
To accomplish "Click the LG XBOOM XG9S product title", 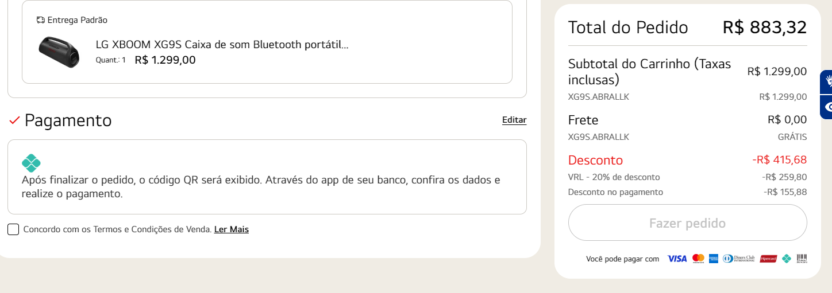I will (x=222, y=45).
